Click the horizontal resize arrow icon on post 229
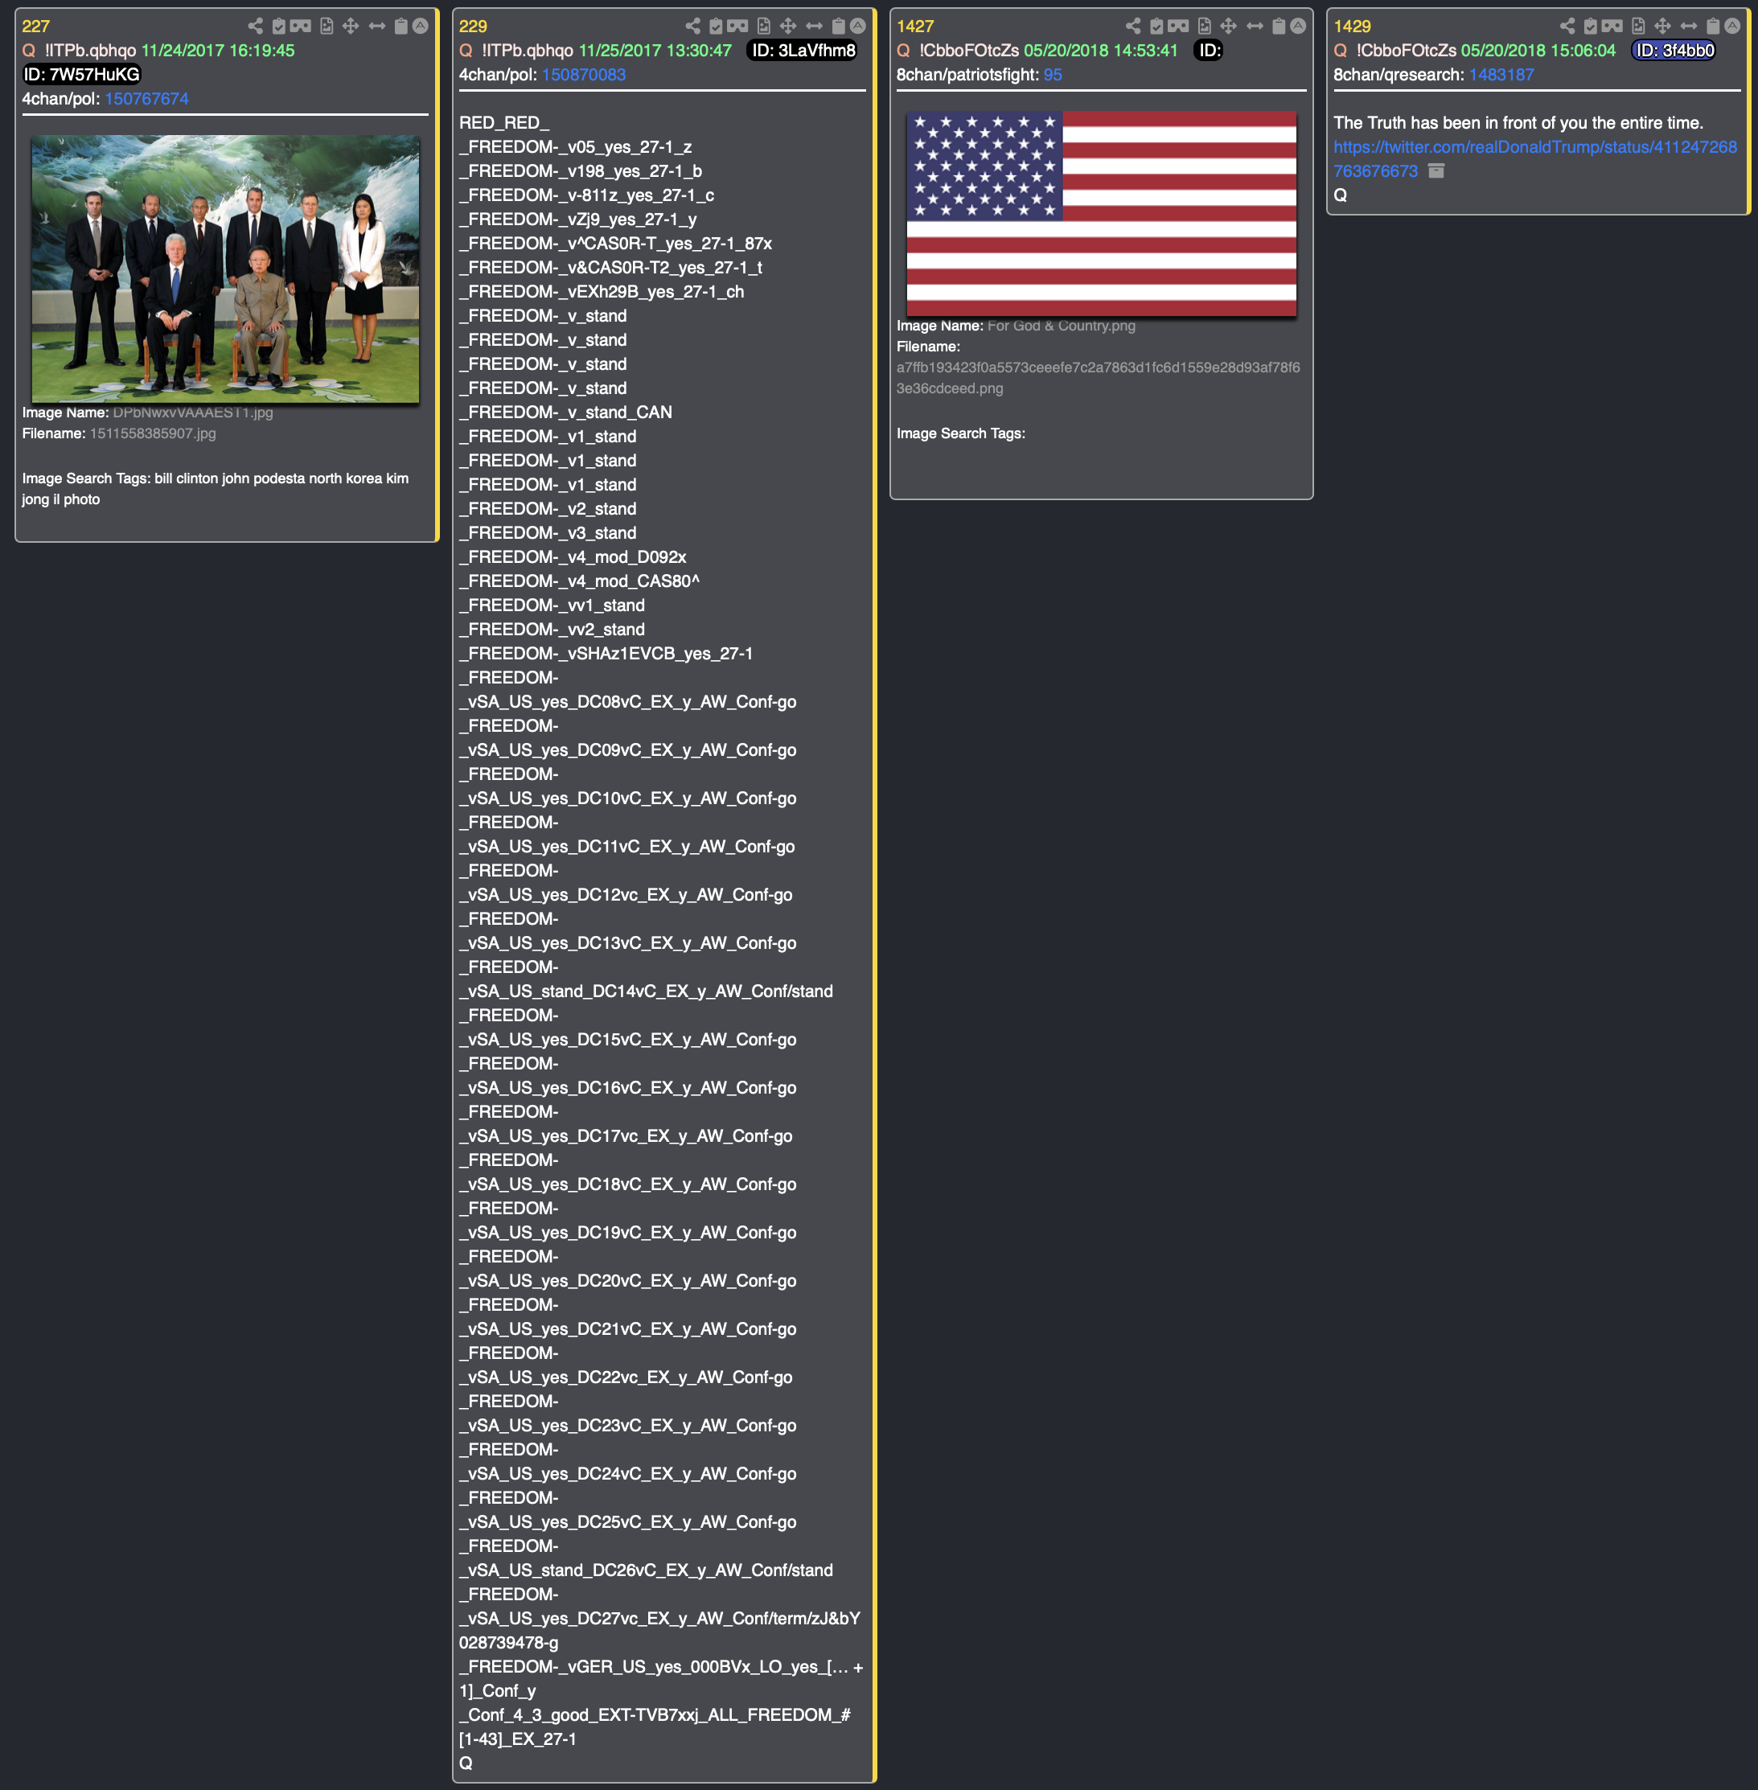The width and height of the screenshot is (1758, 1790). 813,26
